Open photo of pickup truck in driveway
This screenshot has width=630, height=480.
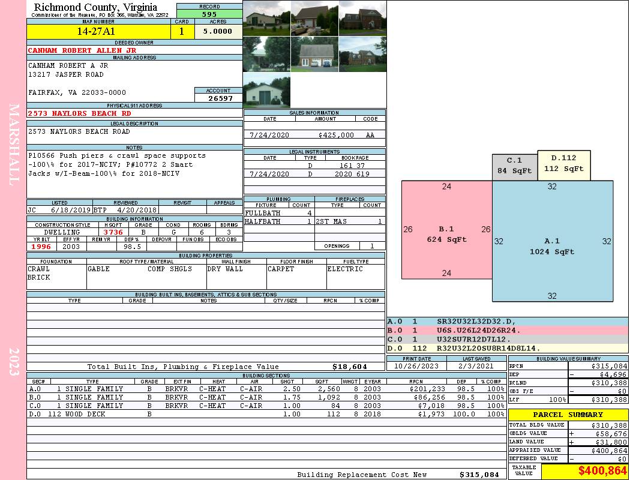(314, 18)
